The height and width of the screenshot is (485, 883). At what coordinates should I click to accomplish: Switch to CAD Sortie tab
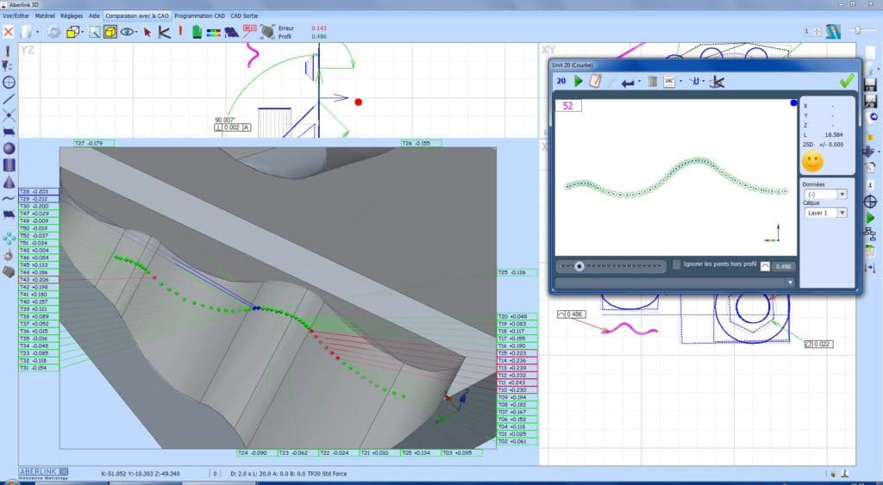tap(244, 16)
